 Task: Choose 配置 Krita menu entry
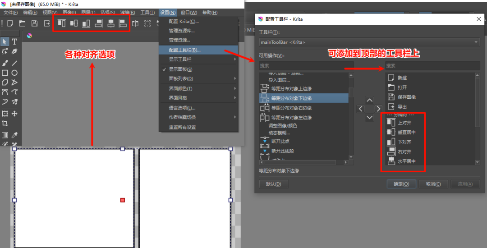[198, 21]
